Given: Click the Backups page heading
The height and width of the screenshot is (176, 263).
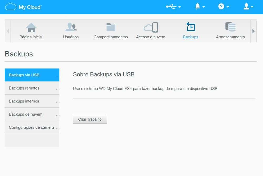Looking at the screenshot, I should (x=19, y=54).
